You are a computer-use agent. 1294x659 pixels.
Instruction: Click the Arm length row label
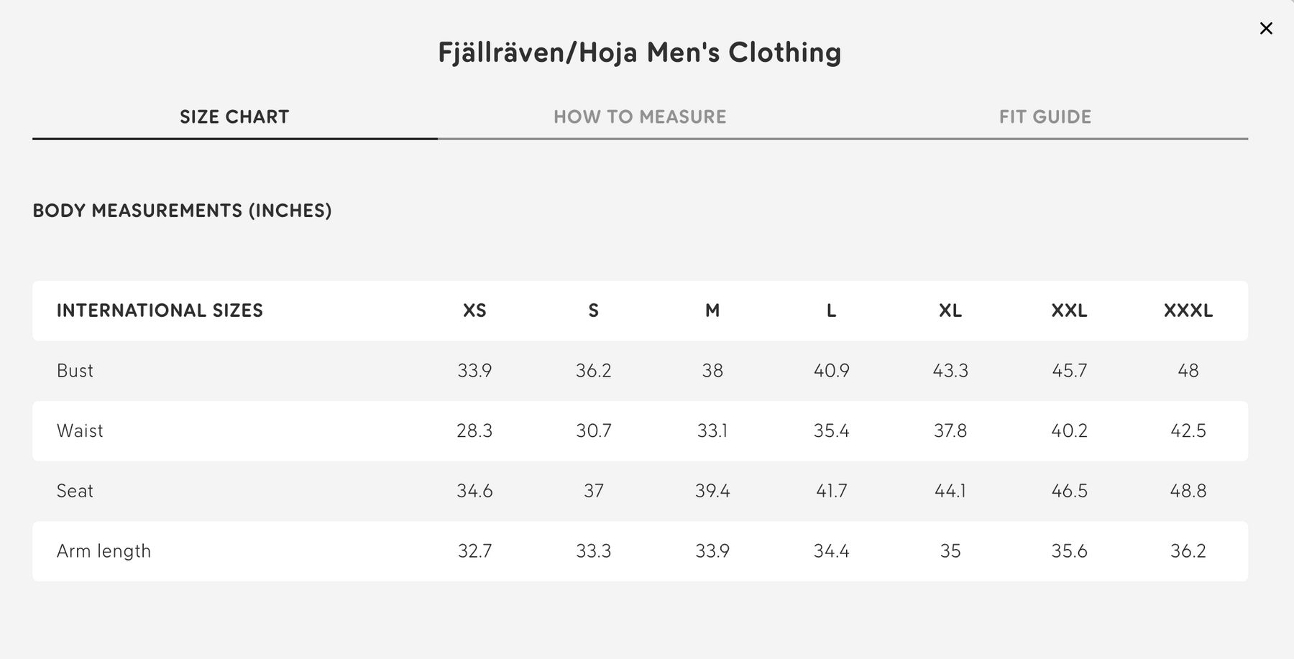coord(104,551)
